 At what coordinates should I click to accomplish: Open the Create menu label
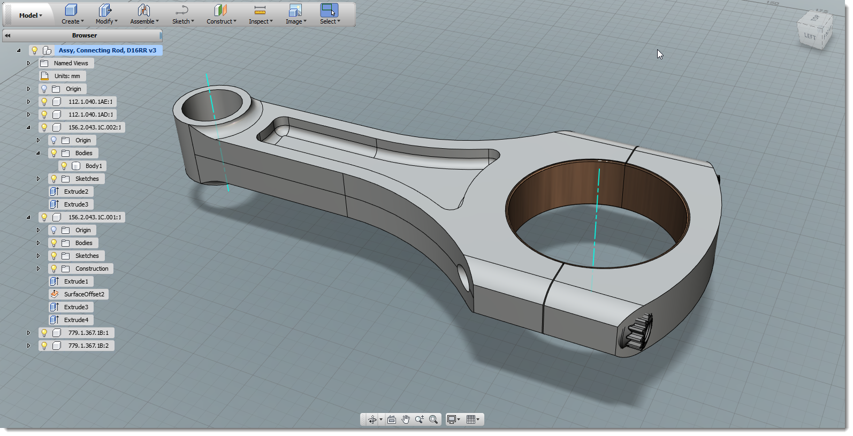pyautogui.click(x=72, y=21)
